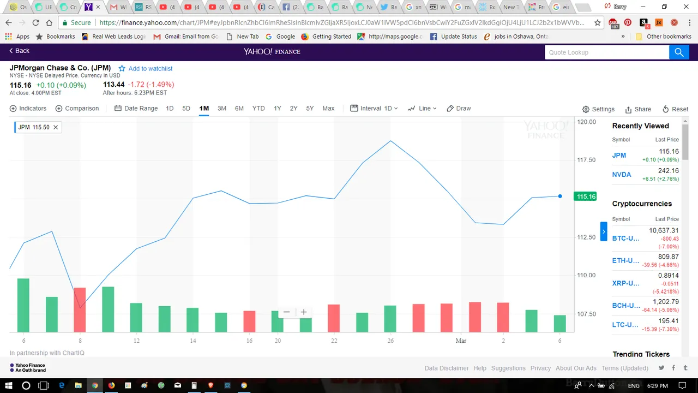The width and height of the screenshot is (698, 393).
Task: Open the Comparison option
Action: tap(77, 109)
